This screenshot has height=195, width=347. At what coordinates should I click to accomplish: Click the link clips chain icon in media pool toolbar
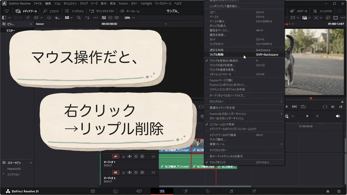(28, 18)
